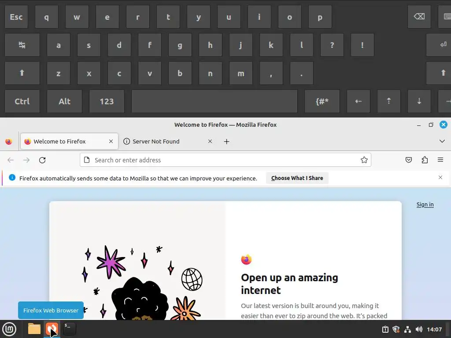Close the Welcome to Firefox tab

pyautogui.click(x=111, y=141)
